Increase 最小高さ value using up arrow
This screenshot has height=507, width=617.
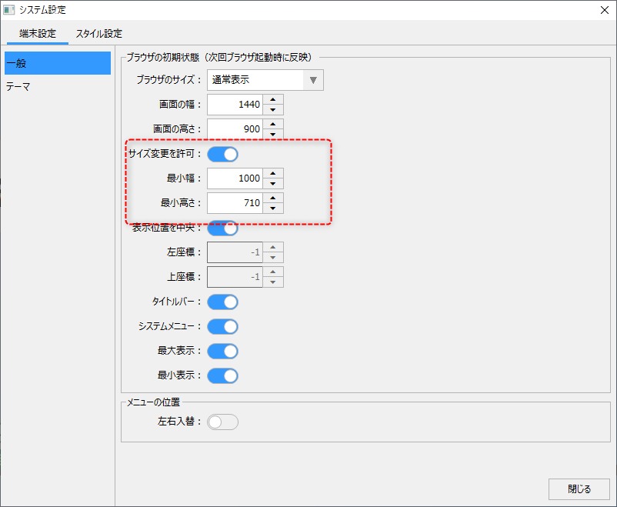pos(273,198)
